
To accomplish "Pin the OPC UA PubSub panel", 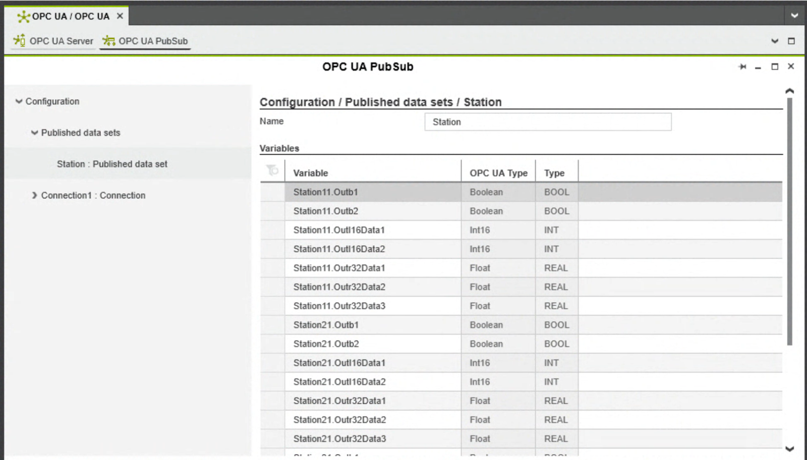I will pos(742,67).
